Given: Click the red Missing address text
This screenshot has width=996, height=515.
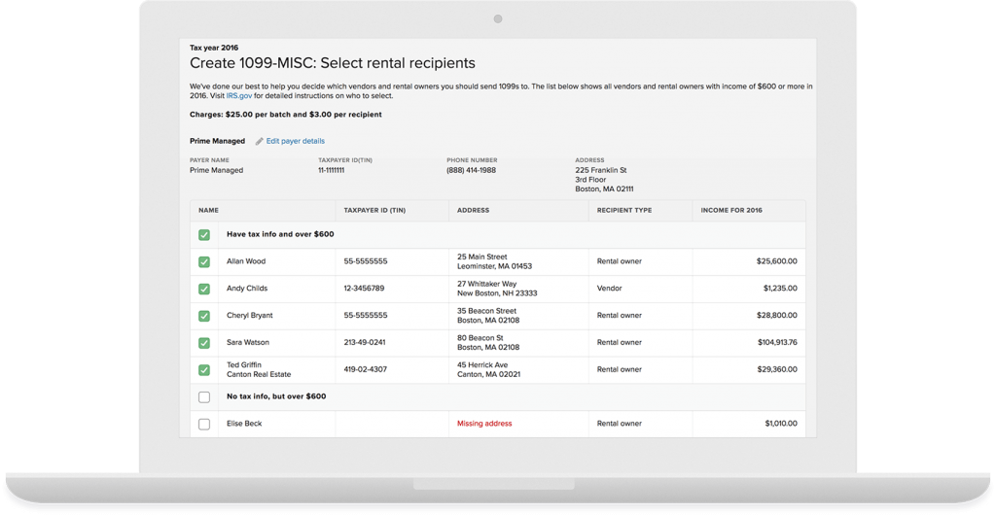Looking at the screenshot, I should 484,423.
